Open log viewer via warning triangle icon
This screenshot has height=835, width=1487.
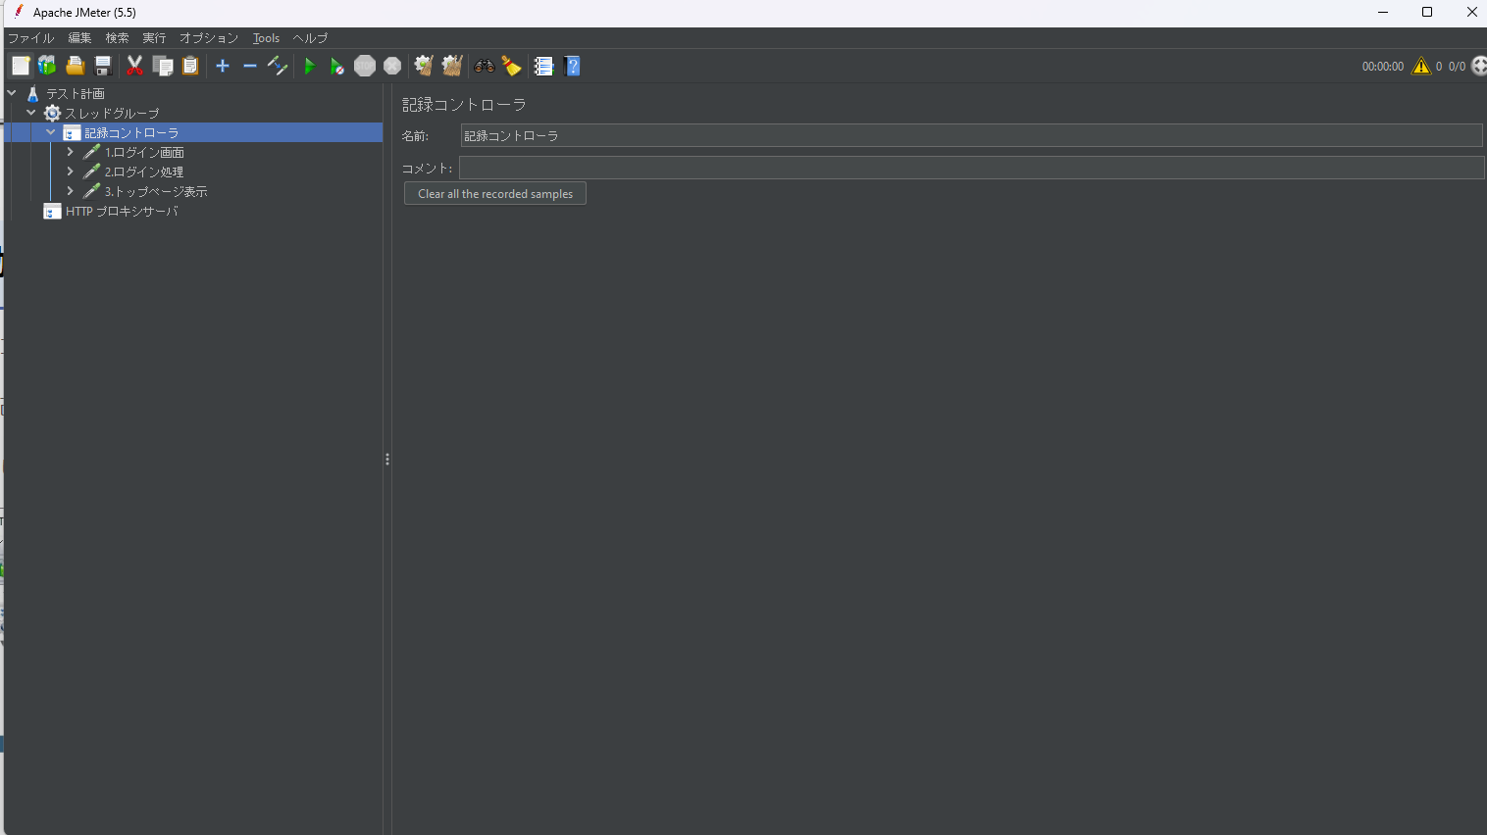[1421, 66]
